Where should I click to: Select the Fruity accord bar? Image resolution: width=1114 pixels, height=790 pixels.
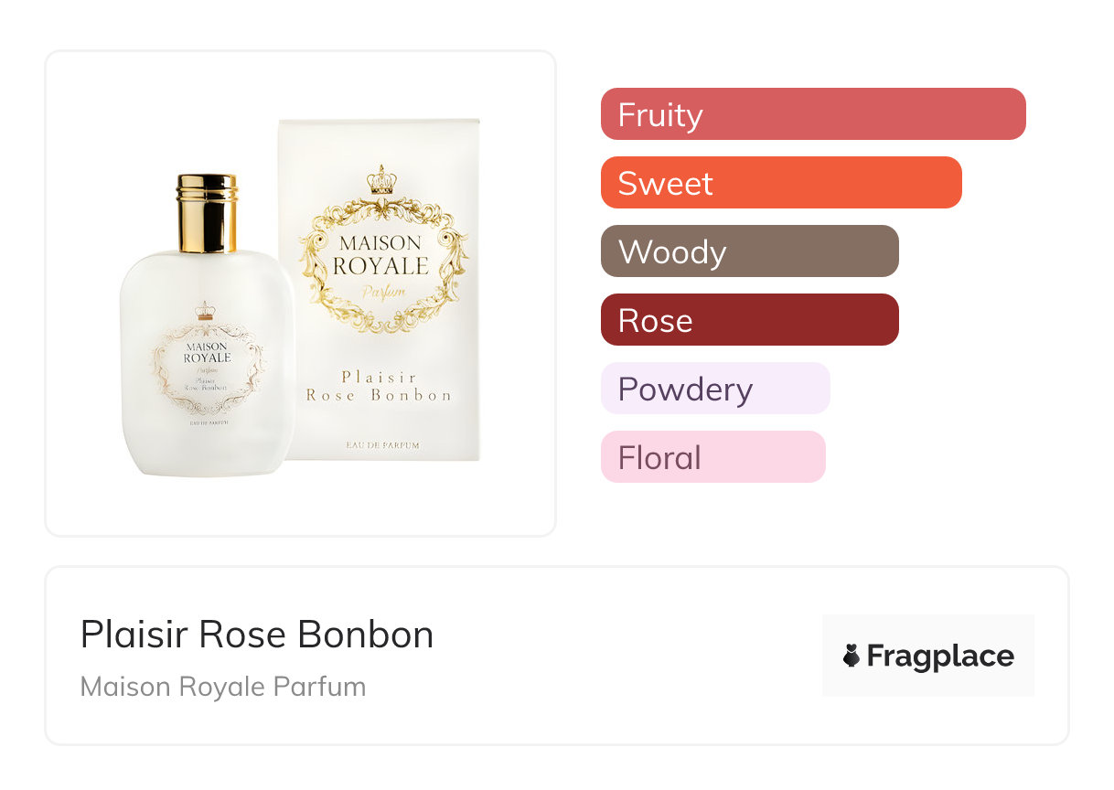[x=813, y=114]
